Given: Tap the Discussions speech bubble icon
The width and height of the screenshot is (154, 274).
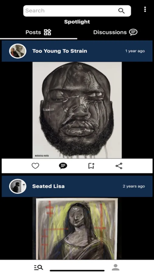Looking at the screenshot, I should pos(133,32).
